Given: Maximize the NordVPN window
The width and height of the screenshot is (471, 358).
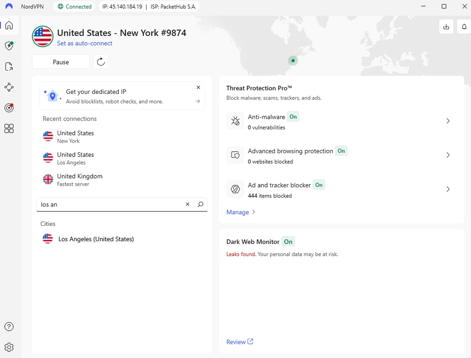Looking at the screenshot, I should 444,6.
